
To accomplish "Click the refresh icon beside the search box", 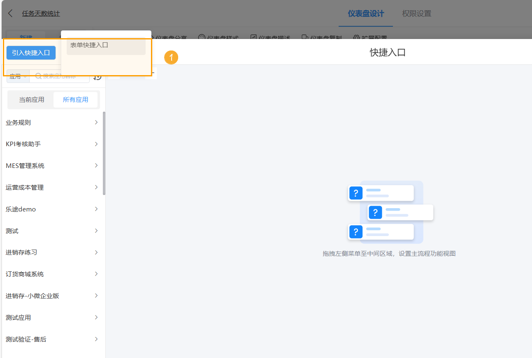I will coord(98,77).
